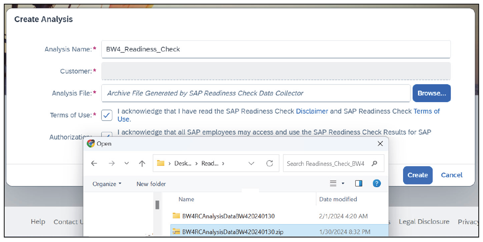Click the forward navigation arrow
The image size is (483, 242).
pyautogui.click(x=111, y=163)
